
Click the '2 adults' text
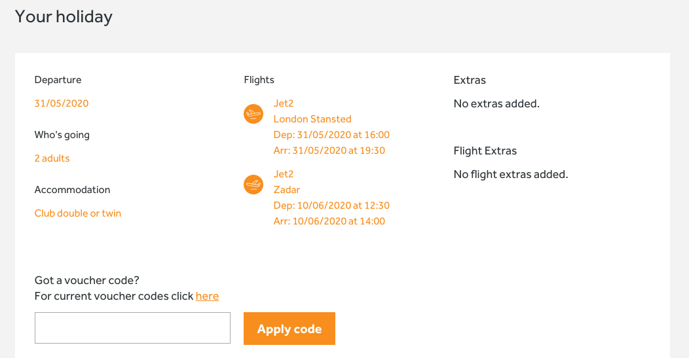pyautogui.click(x=52, y=158)
